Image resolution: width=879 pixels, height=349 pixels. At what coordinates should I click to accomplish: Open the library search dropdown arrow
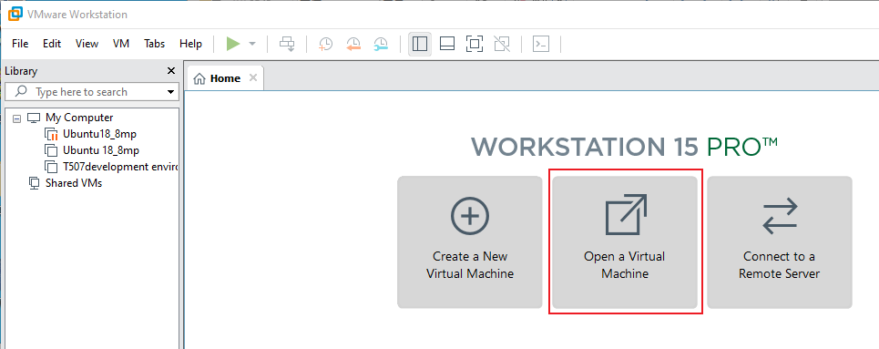pos(171,92)
